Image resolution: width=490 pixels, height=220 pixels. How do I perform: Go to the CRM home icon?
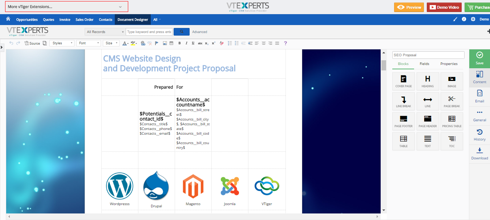[8, 19]
